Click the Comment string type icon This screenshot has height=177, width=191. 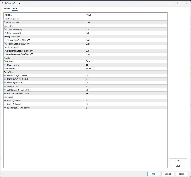[x=5, y=68]
